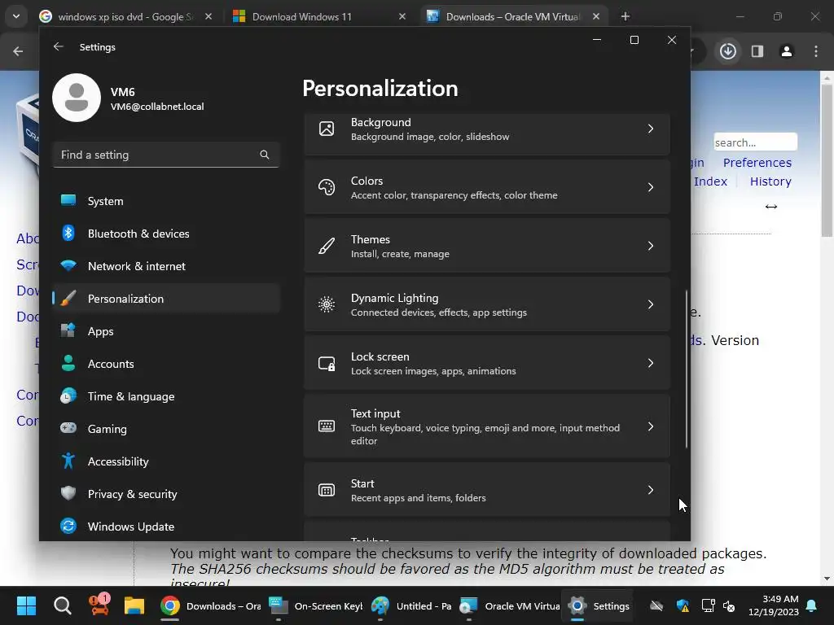Close the Download Windows 11 tab
Image resolution: width=834 pixels, height=625 pixels.
coord(402,16)
